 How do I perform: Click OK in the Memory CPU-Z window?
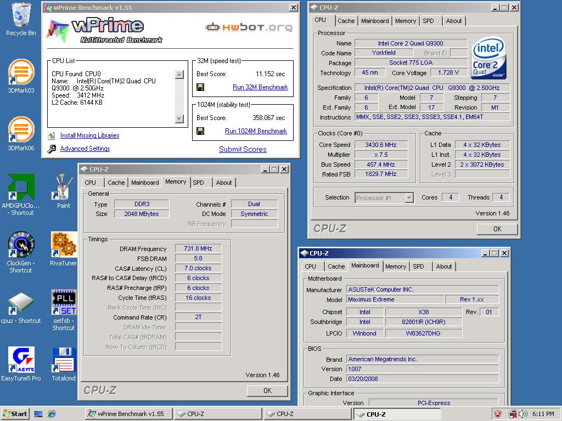pyautogui.click(x=267, y=390)
